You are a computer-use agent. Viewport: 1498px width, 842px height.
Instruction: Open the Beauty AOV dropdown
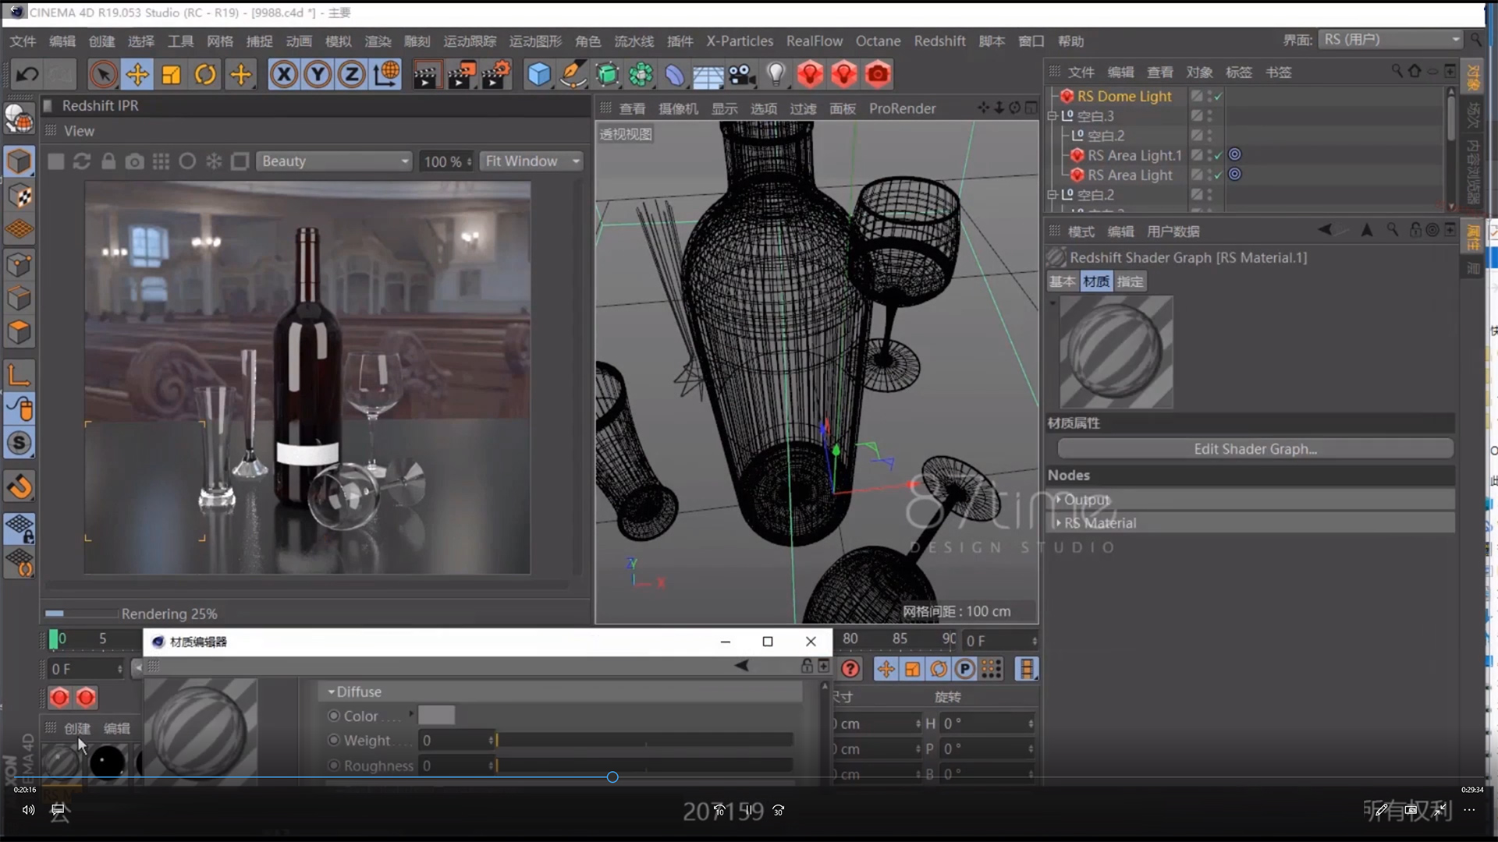[x=334, y=161]
